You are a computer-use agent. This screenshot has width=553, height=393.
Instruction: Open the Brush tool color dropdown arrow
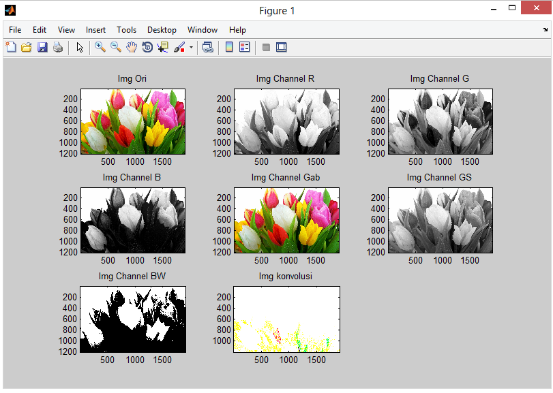(191, 47)
